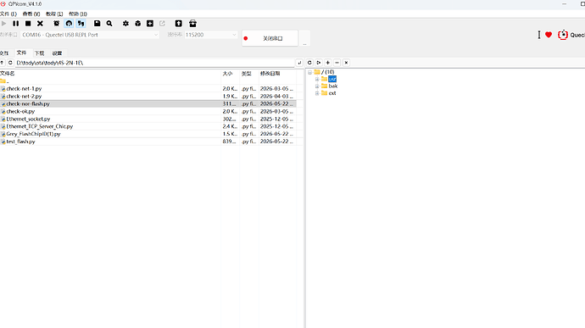Sort by the 文件名 column header
Image resolution: width=585 pixels, height=328 pixels.
[x=110, y=74]
